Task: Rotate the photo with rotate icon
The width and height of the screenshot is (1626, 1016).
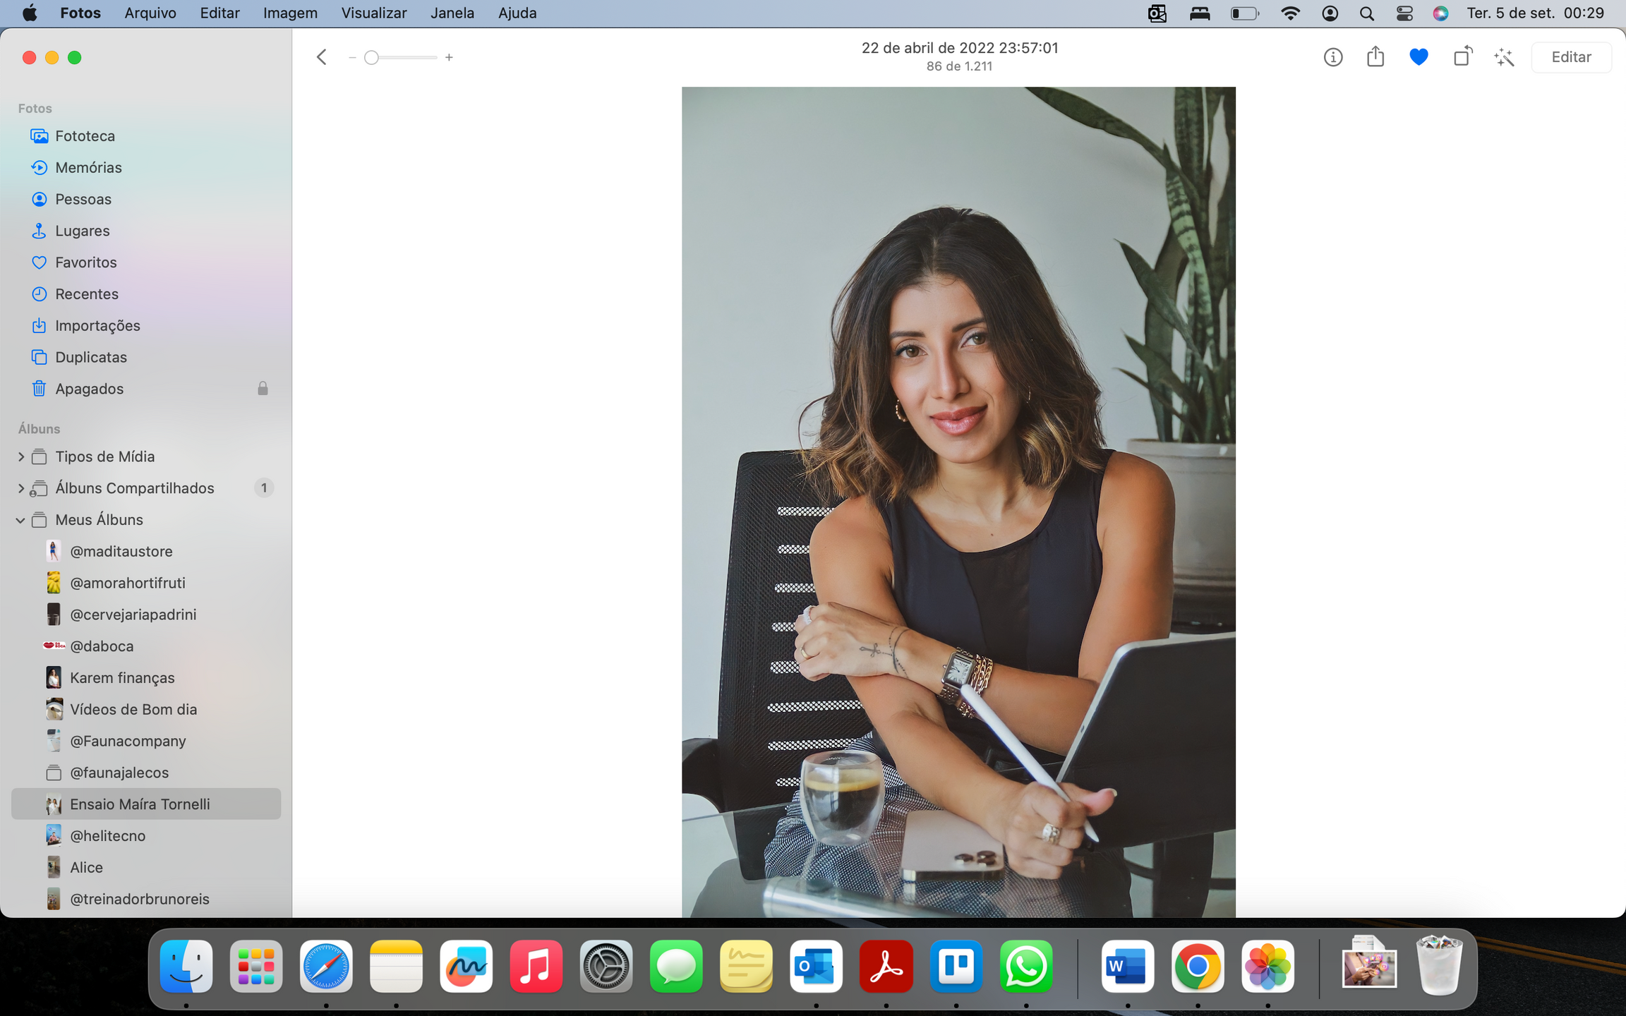Action: 1462,56
